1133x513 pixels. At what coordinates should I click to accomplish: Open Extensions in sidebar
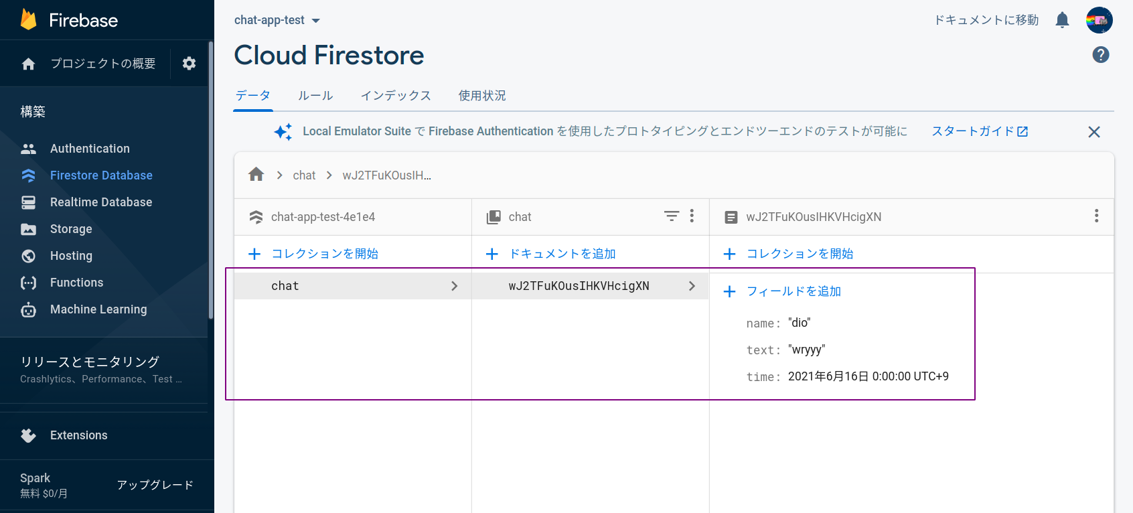(x=78, y=435)
